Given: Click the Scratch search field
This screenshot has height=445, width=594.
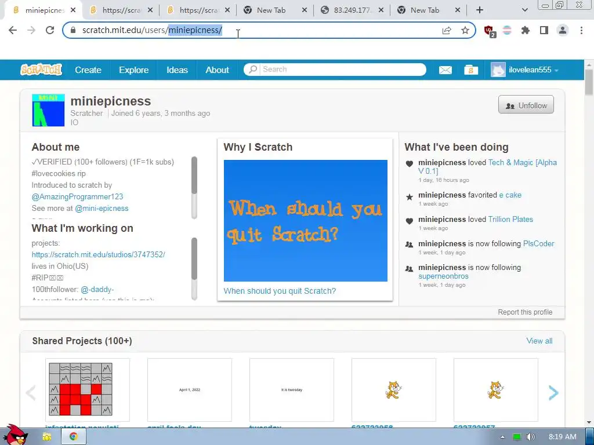Looking at the screenshot, I should tap(335, 70).
